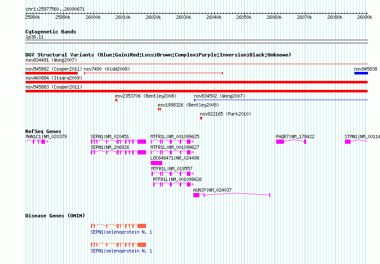Select the MTFR1L|NM_019557 transcript glyph
380x264 pixels.
pyautogui.click(x=173, y=174)
